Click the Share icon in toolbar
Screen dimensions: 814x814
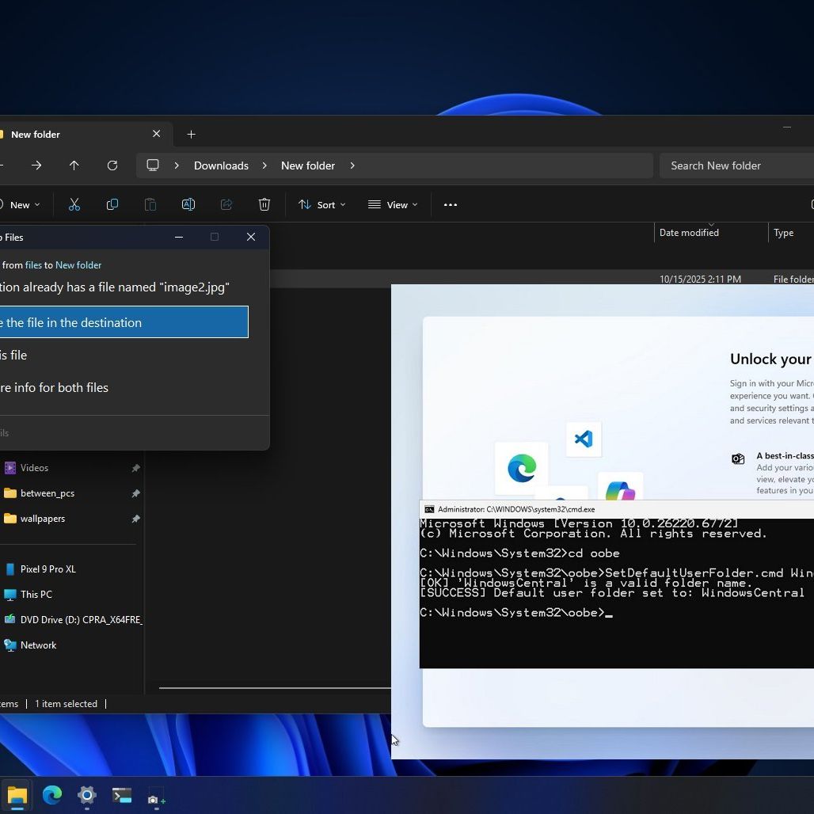tap(226, 204)
